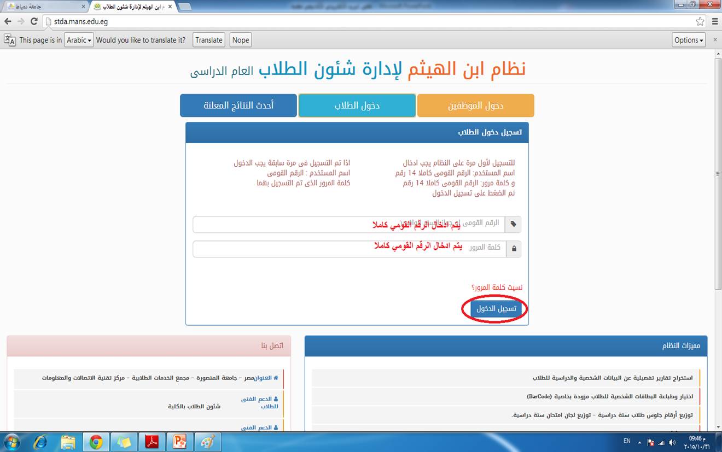Screen dimensions: 722x452
Task: Open Adobe Reader taskbar icon
Action: [152, 442]
